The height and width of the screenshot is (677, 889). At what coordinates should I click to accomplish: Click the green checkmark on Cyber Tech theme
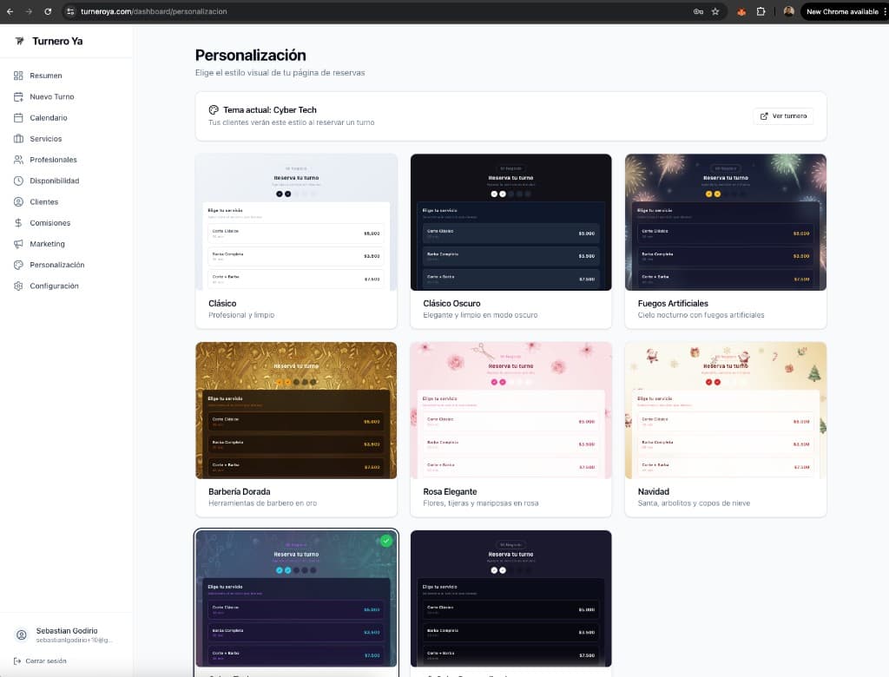(x=386, y=541)
